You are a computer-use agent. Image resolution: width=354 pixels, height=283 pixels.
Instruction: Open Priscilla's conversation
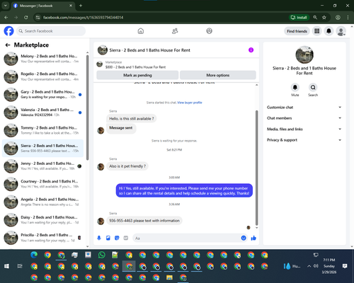coord(43,238)
